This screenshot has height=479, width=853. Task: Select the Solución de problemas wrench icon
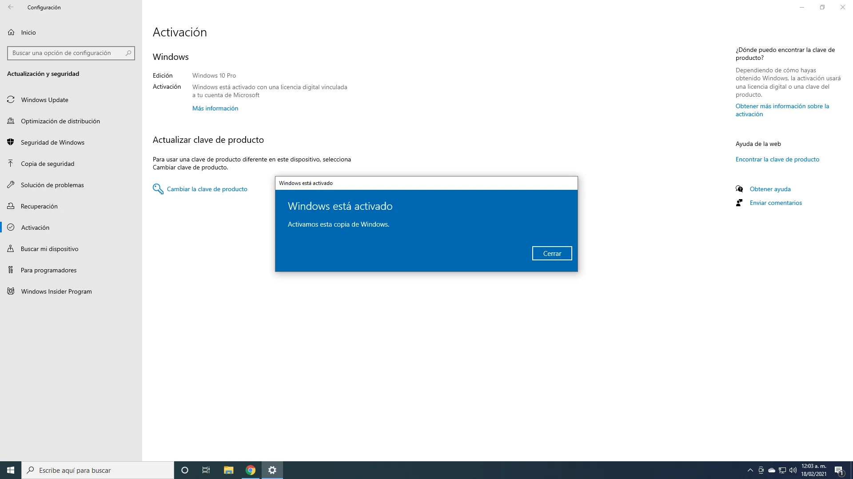(11, 185)
